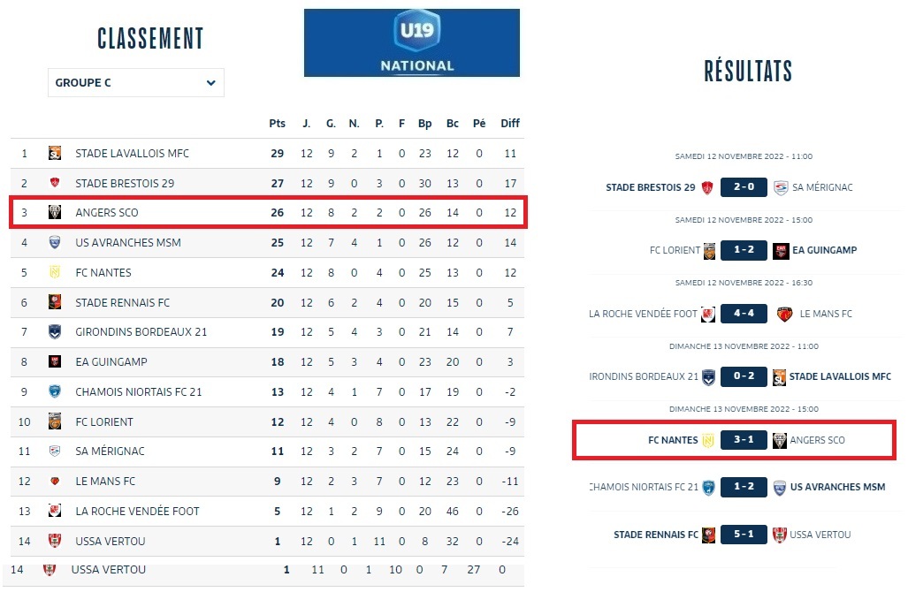
Task: Open the Groupe C dropdown
Action: pos(135,83)
